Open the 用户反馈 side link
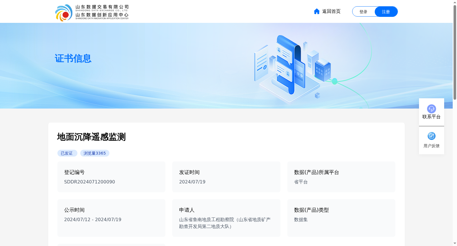Screen dimensions: 457x246 click(x=431, y=140)
